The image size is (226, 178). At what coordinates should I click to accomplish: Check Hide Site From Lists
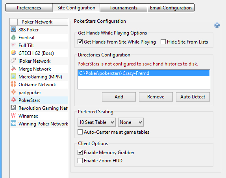tap(163, 42)
